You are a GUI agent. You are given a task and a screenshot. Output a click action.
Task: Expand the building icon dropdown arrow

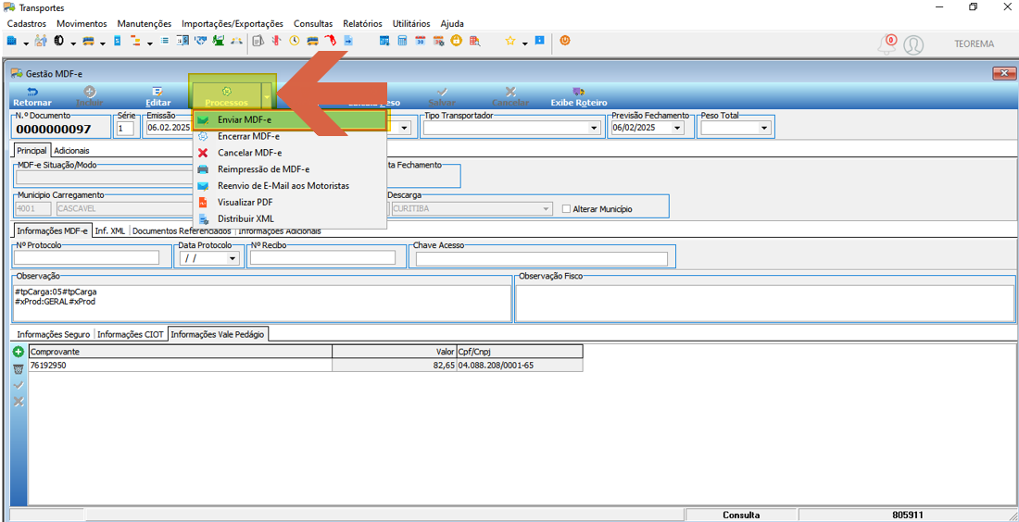(25, 43)
